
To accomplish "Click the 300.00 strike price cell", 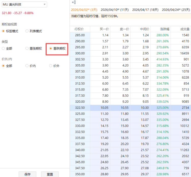I will pos(80,53).
